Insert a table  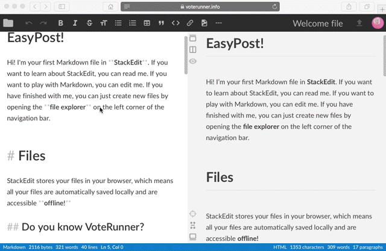[x=147, y=23]
